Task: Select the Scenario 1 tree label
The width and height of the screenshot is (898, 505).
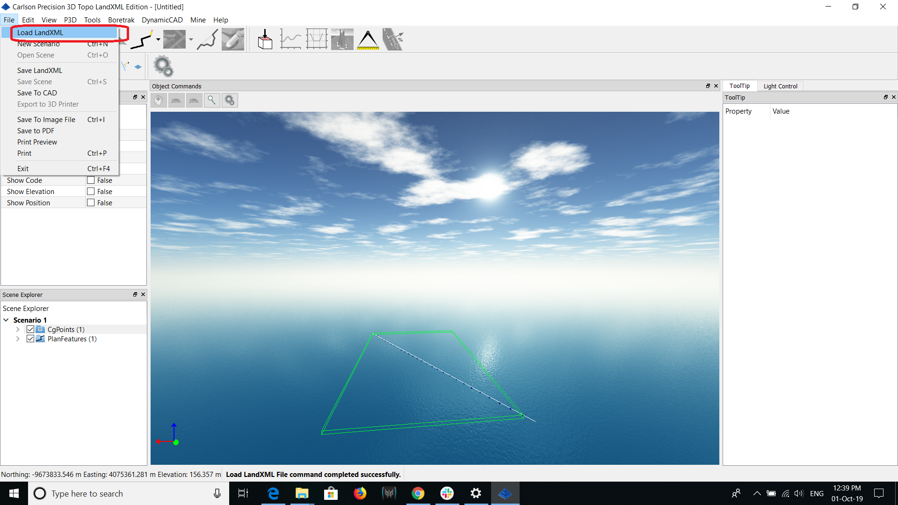Action: tap(30, 320)
